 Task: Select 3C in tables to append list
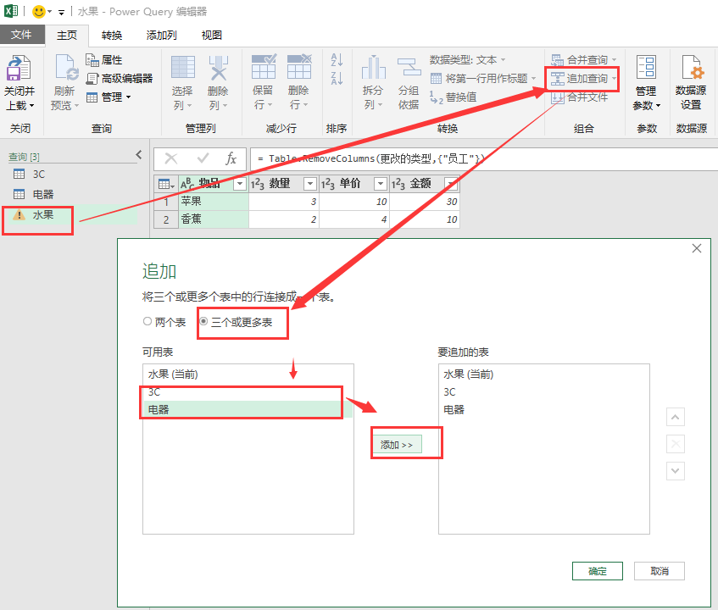pyautogui.click(x=544, y=391)
